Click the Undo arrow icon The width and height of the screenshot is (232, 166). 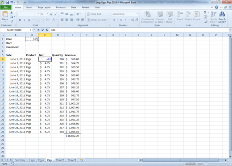pyautogui.click(x=12, y=2)
